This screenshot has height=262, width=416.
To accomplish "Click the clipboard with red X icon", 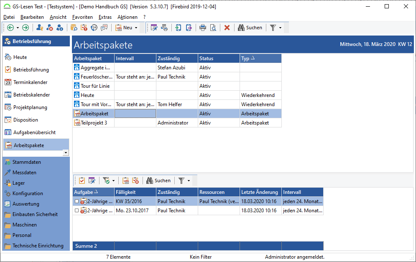I will (x=135, y=181).
